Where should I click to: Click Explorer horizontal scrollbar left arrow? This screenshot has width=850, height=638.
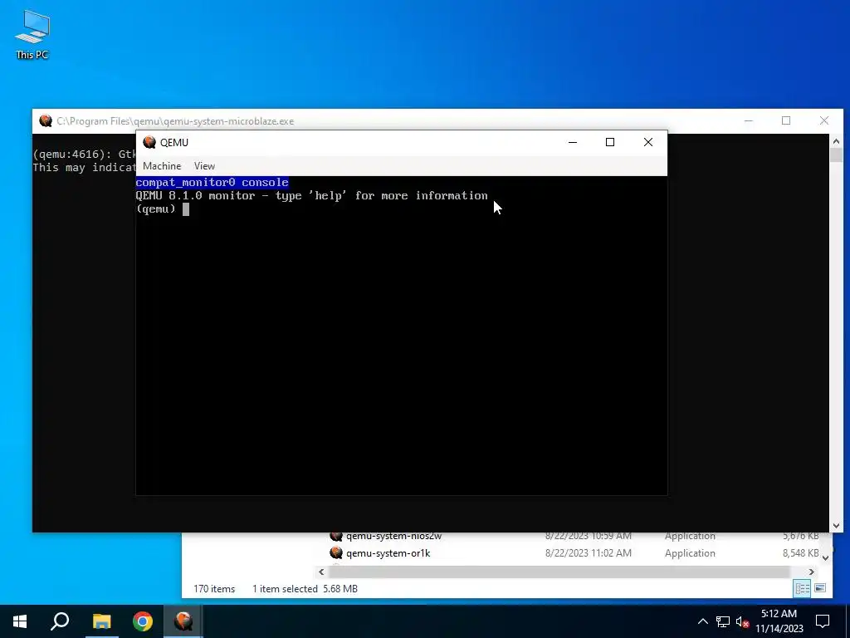[x=321, y=572]
